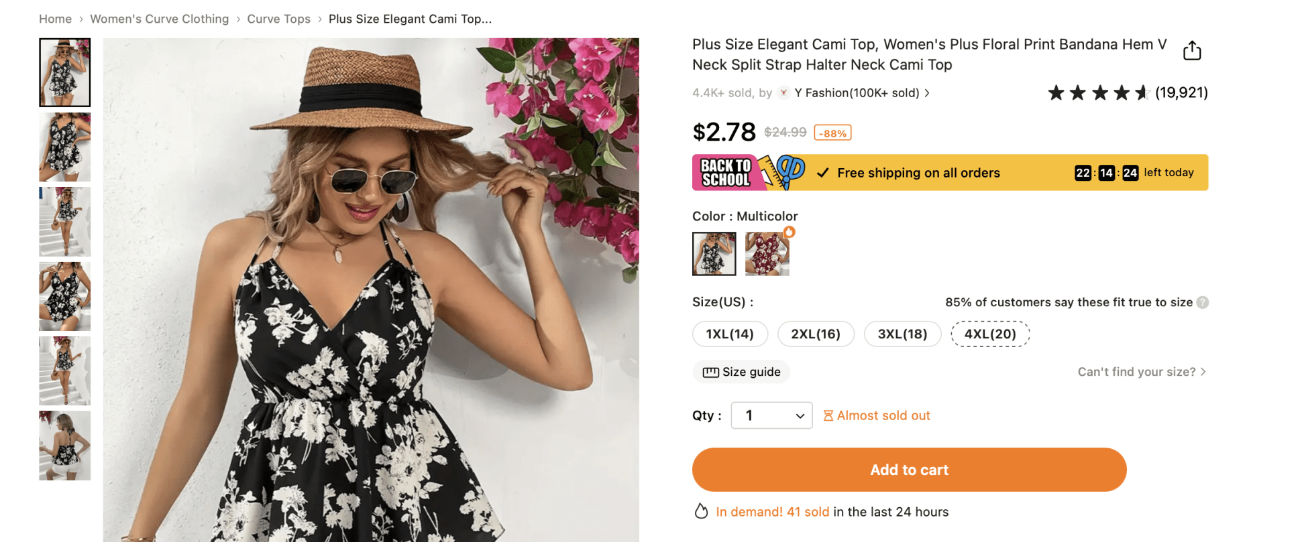
Task: Click the Size guide ruler icon
Action: point(710,372)
